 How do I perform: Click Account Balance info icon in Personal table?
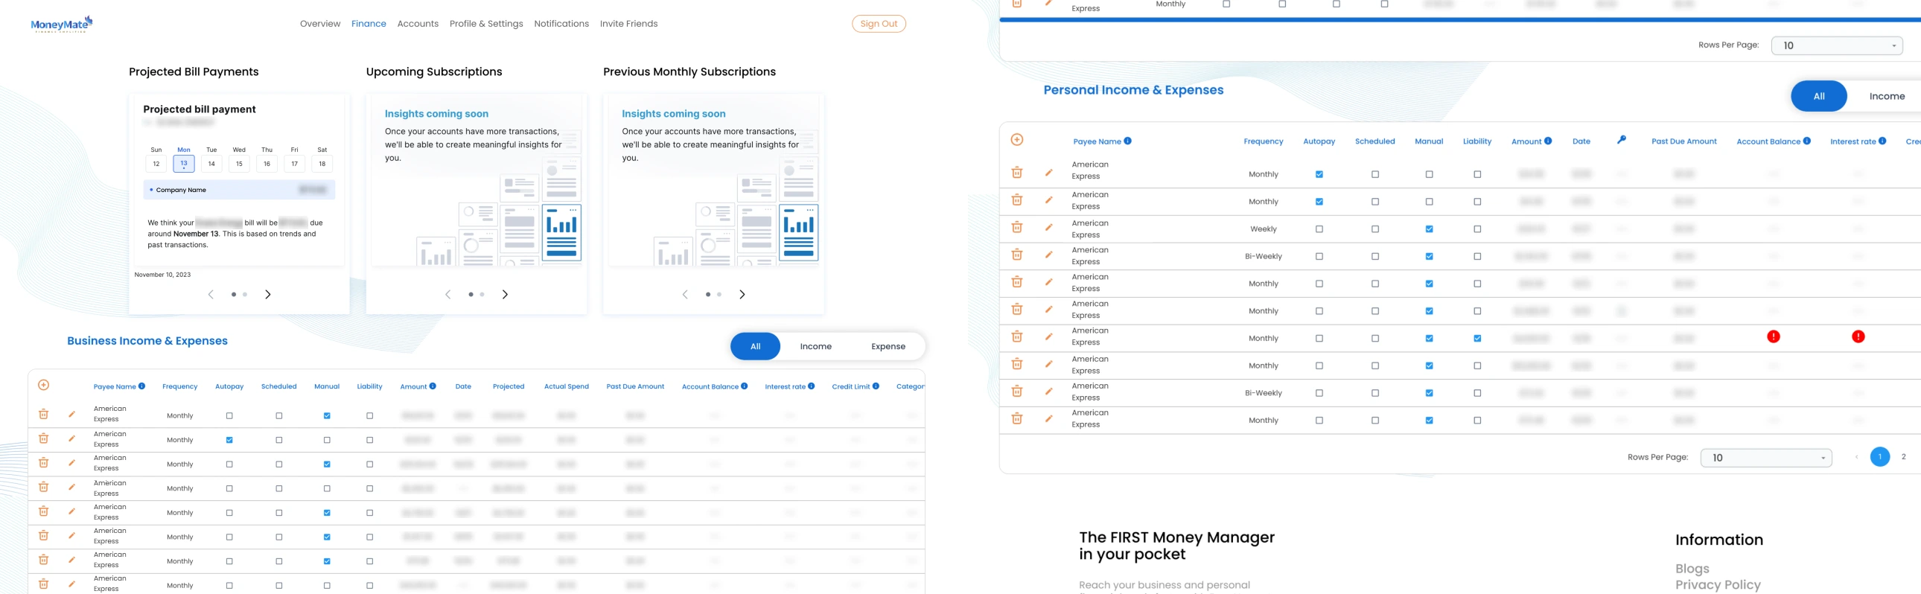pos(1807,141)
